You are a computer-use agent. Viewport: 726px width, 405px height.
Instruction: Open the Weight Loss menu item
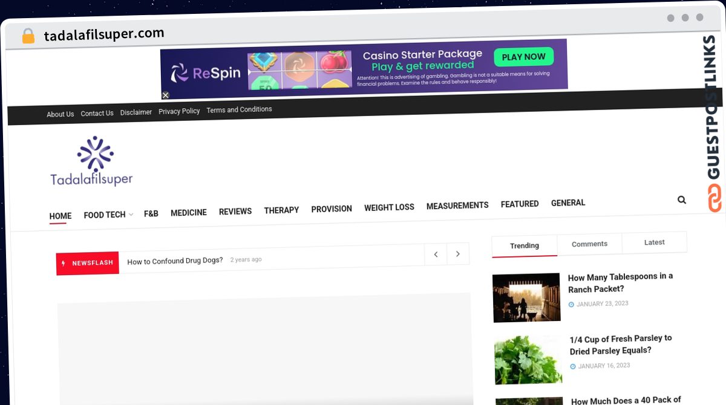pos(389,207)
